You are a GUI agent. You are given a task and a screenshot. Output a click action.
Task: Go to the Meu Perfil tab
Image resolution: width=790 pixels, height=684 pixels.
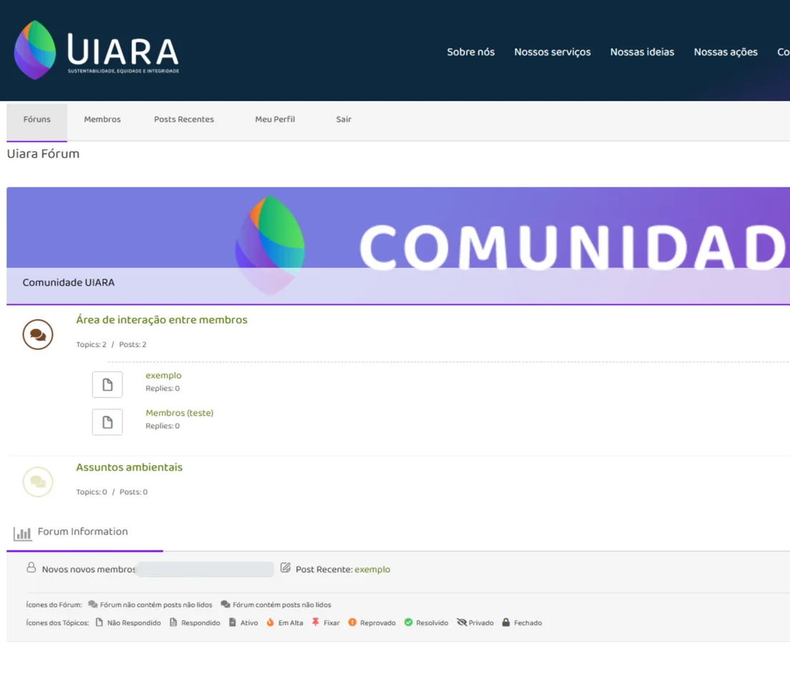[x=275, y=119]
